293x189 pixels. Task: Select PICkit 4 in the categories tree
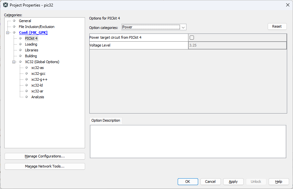click(31, 38)
